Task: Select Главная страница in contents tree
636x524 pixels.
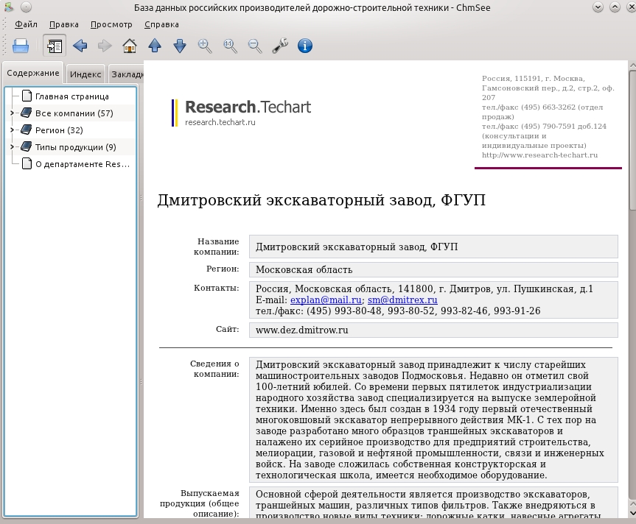Action: (71, 96)
